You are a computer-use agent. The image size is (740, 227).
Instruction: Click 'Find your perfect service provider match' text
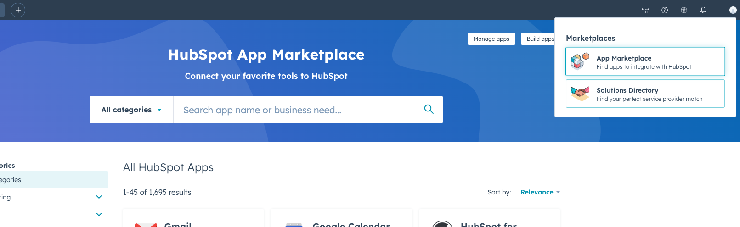click(x=650, y=99)
